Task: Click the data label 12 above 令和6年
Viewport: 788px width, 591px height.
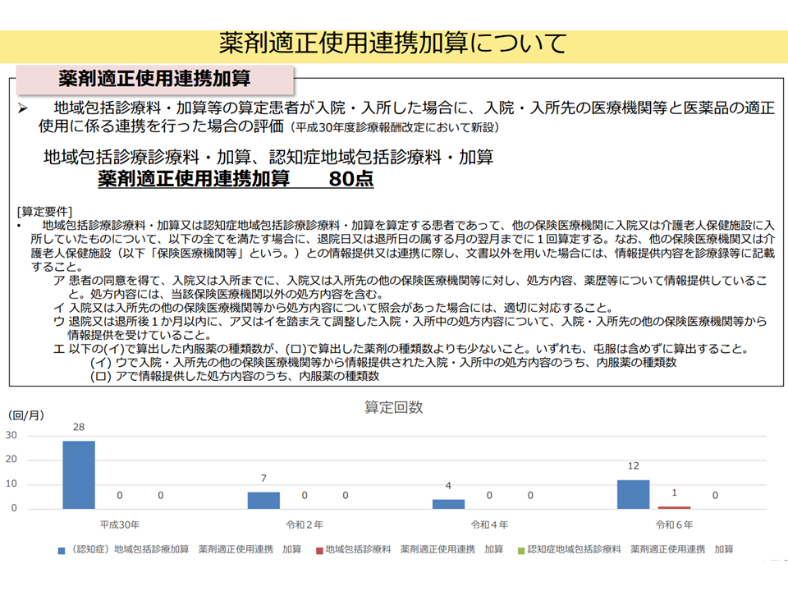Action: click(633, 466)
